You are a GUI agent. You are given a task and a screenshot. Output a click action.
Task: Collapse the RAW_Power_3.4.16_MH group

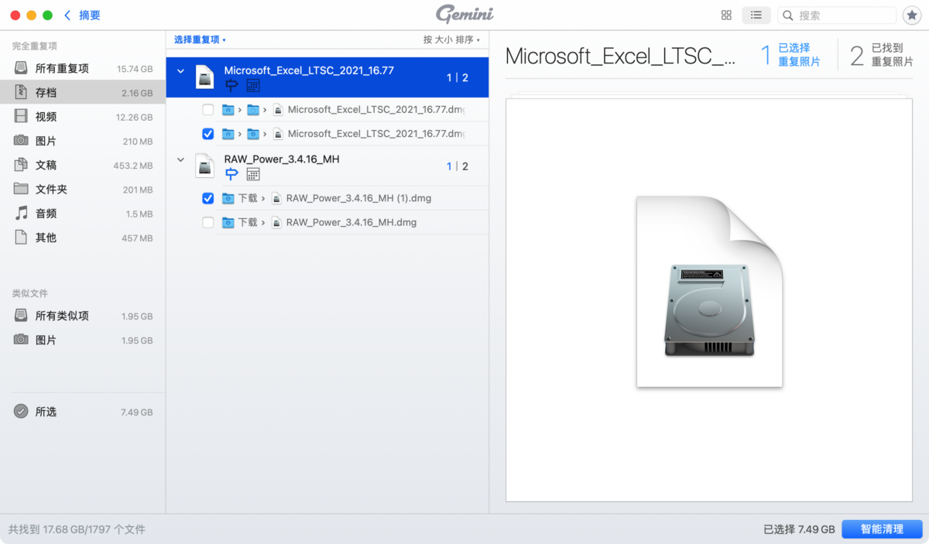click(x=181, y=160)
